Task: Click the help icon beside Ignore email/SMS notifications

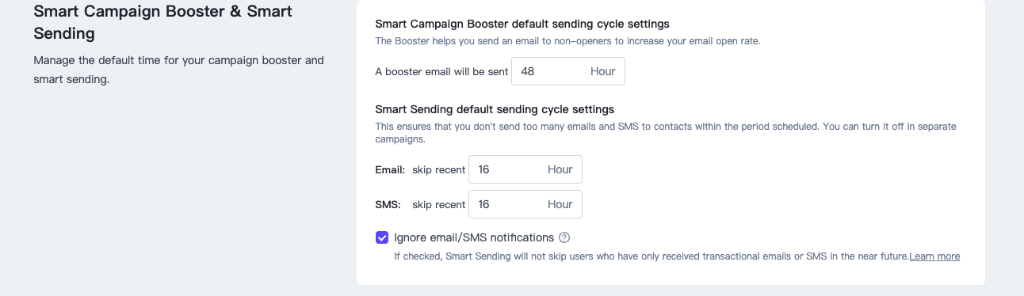Action: 564,237
